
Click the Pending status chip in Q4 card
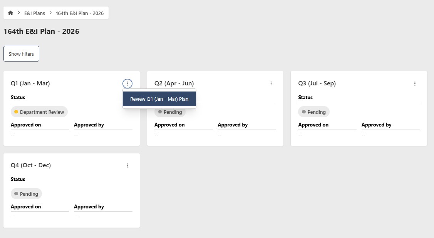point(26,194)
